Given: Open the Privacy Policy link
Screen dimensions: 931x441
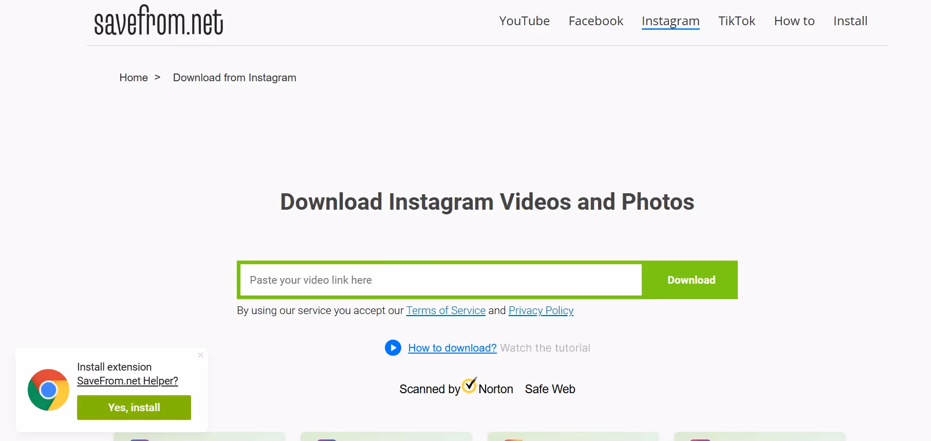Looking at the screenshot, I should (541, 310).
